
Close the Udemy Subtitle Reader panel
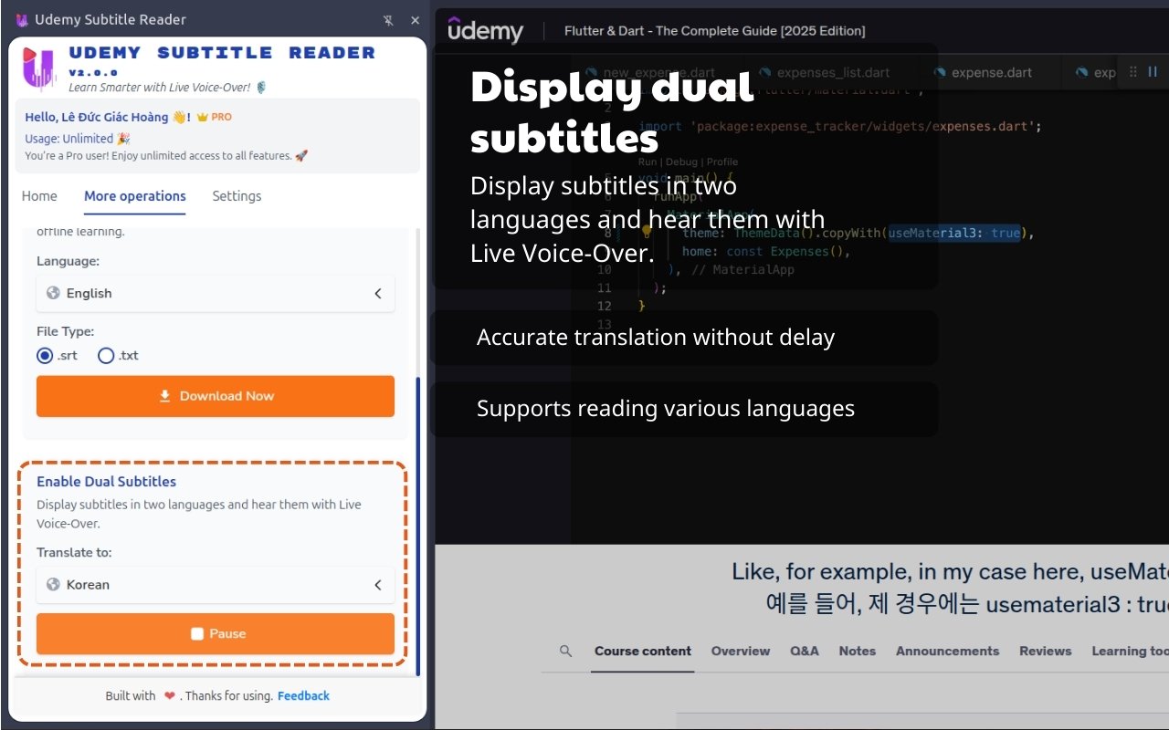pyautogui.click(x=416, y=20)
